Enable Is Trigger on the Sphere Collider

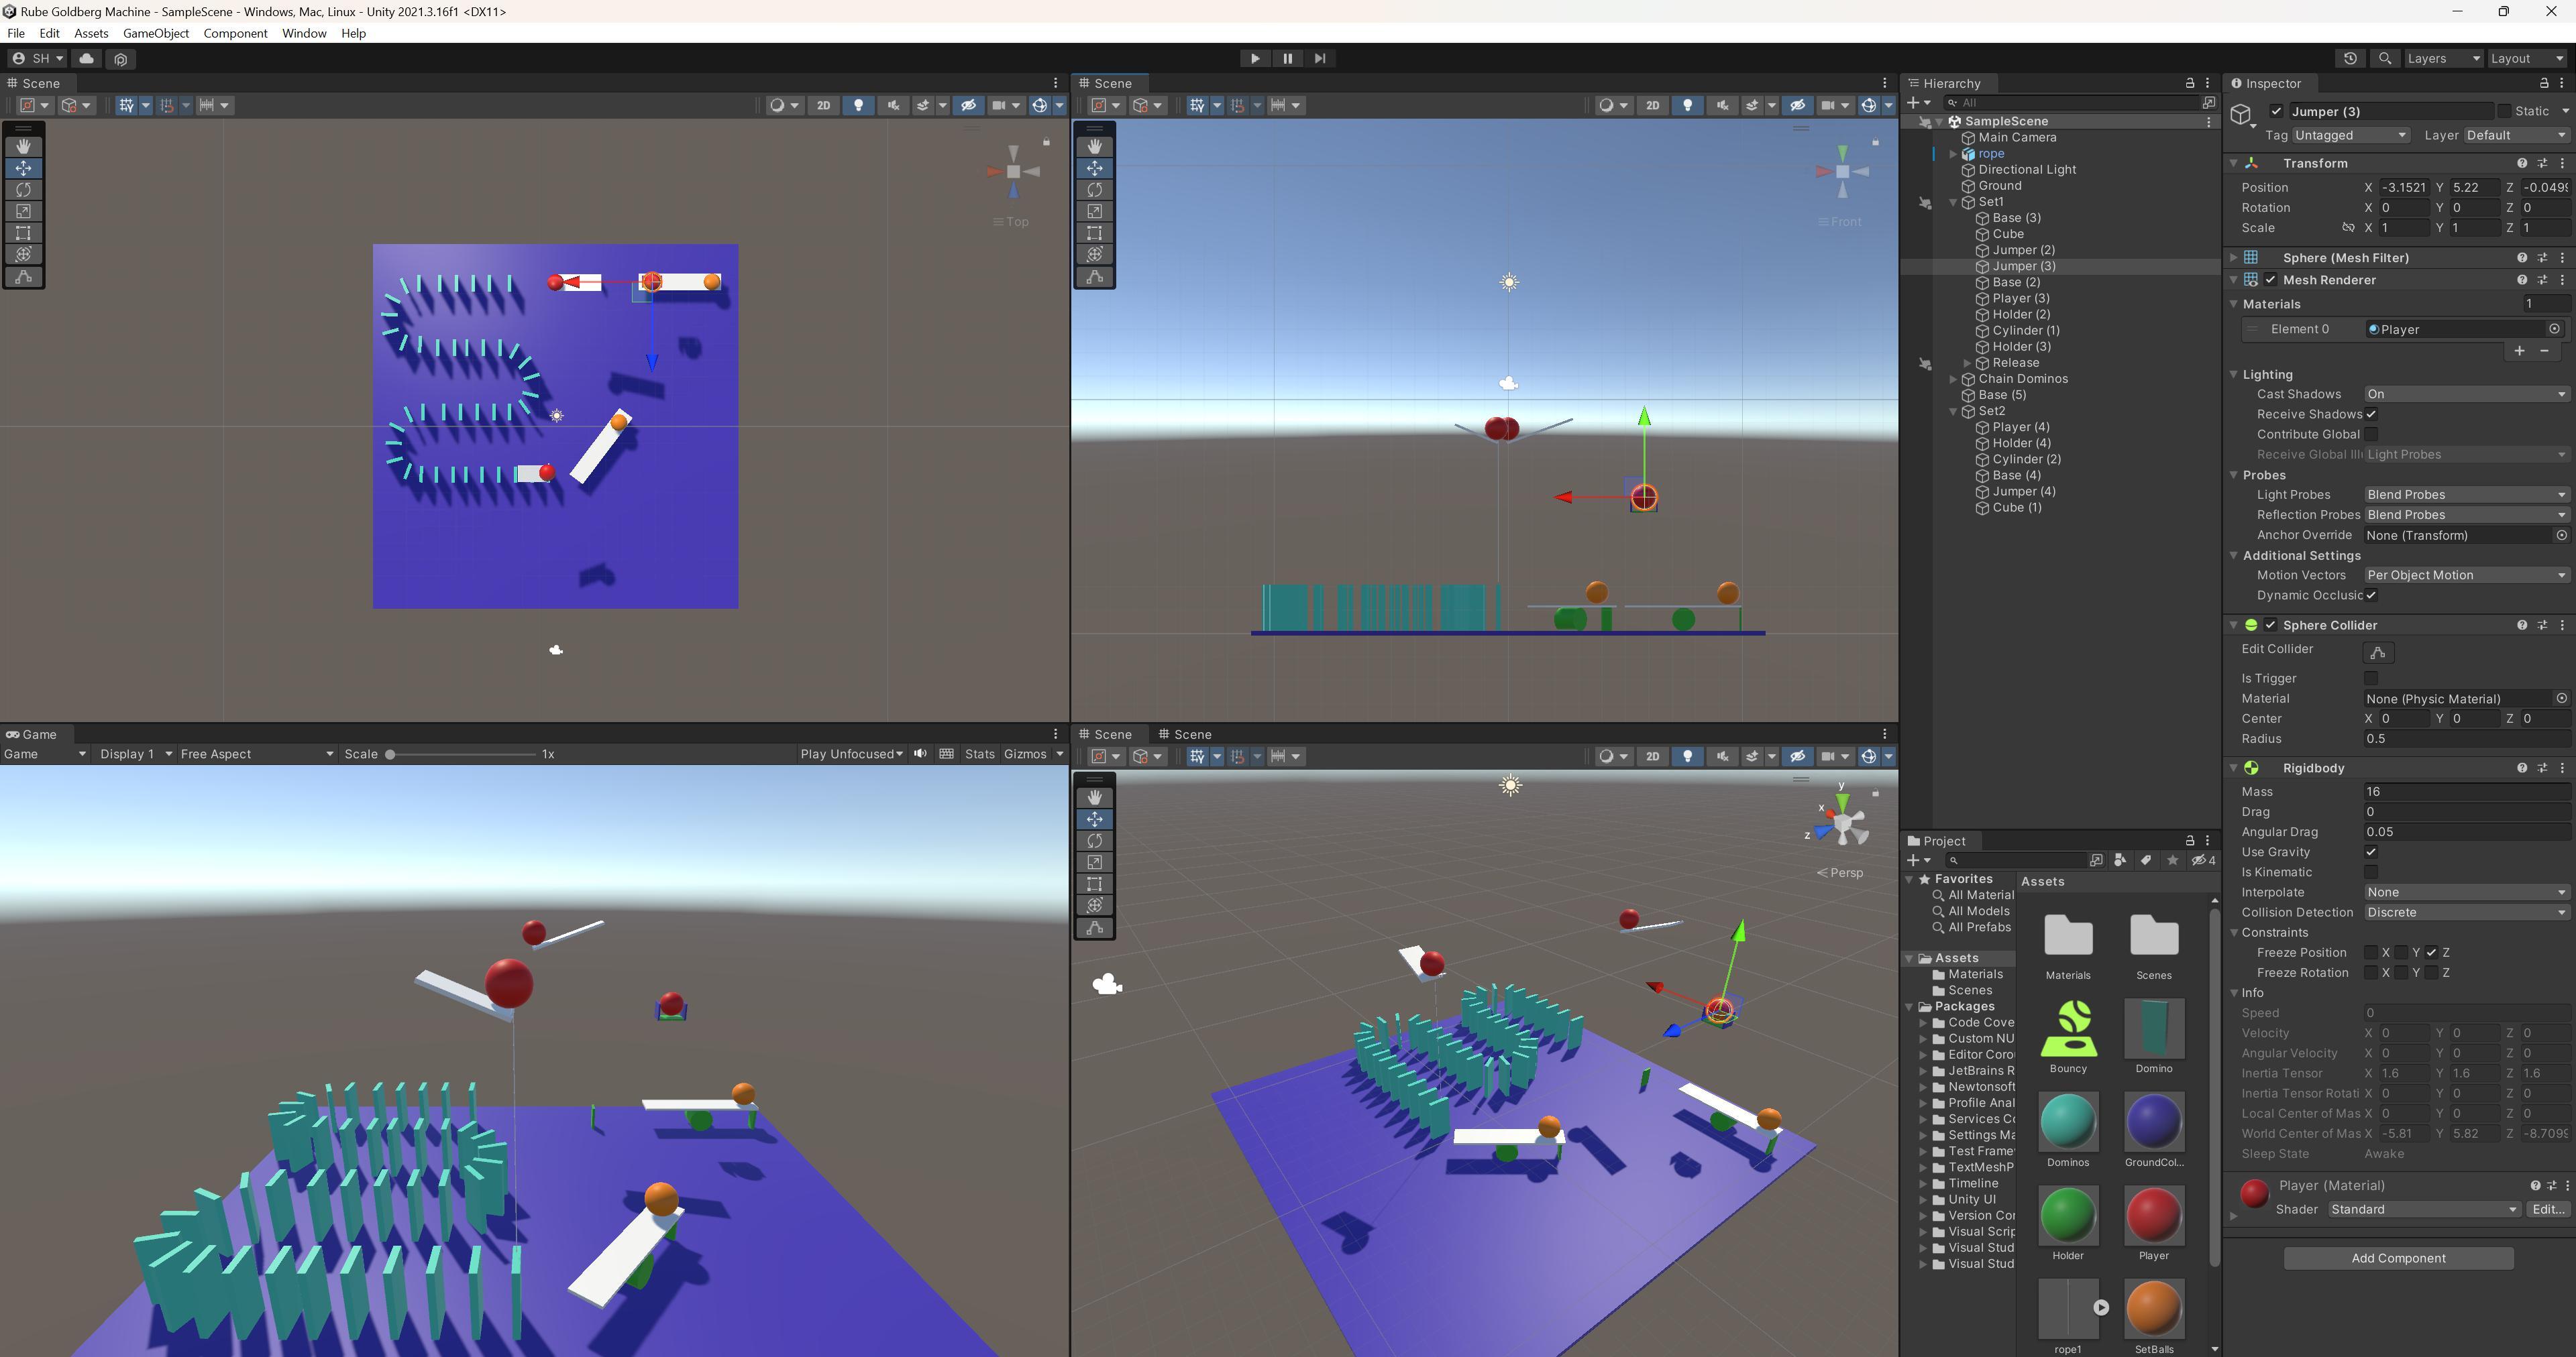2371,678
